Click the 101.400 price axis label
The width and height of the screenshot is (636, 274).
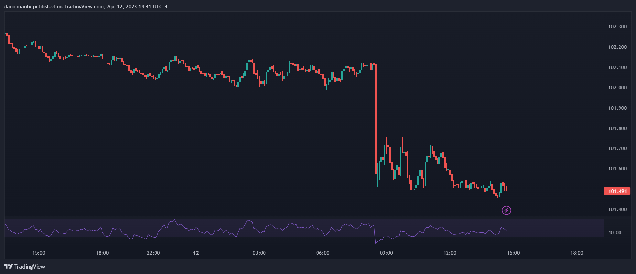[618, 209]
